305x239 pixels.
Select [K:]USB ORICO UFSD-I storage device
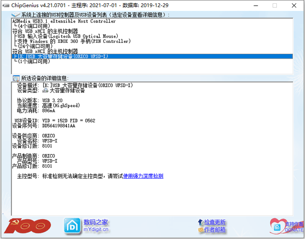coord(152,56)
